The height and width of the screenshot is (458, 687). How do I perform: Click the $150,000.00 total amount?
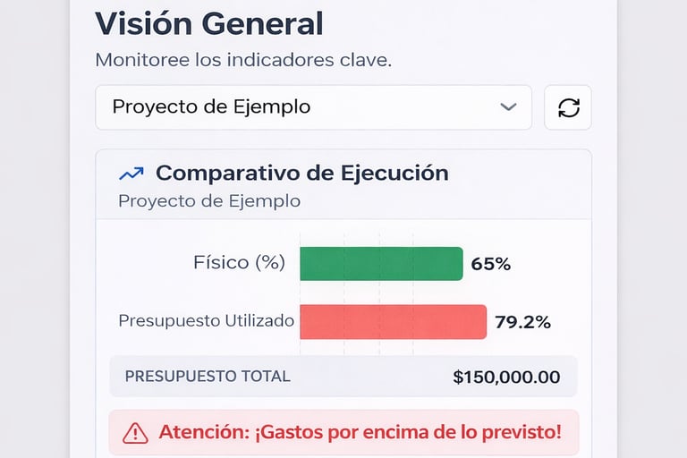point(506,377)
